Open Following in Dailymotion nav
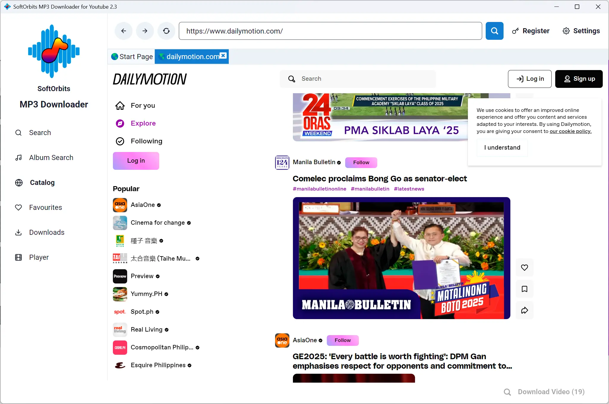The height and width of the screenshot is (404, 609). click(139, 141)
